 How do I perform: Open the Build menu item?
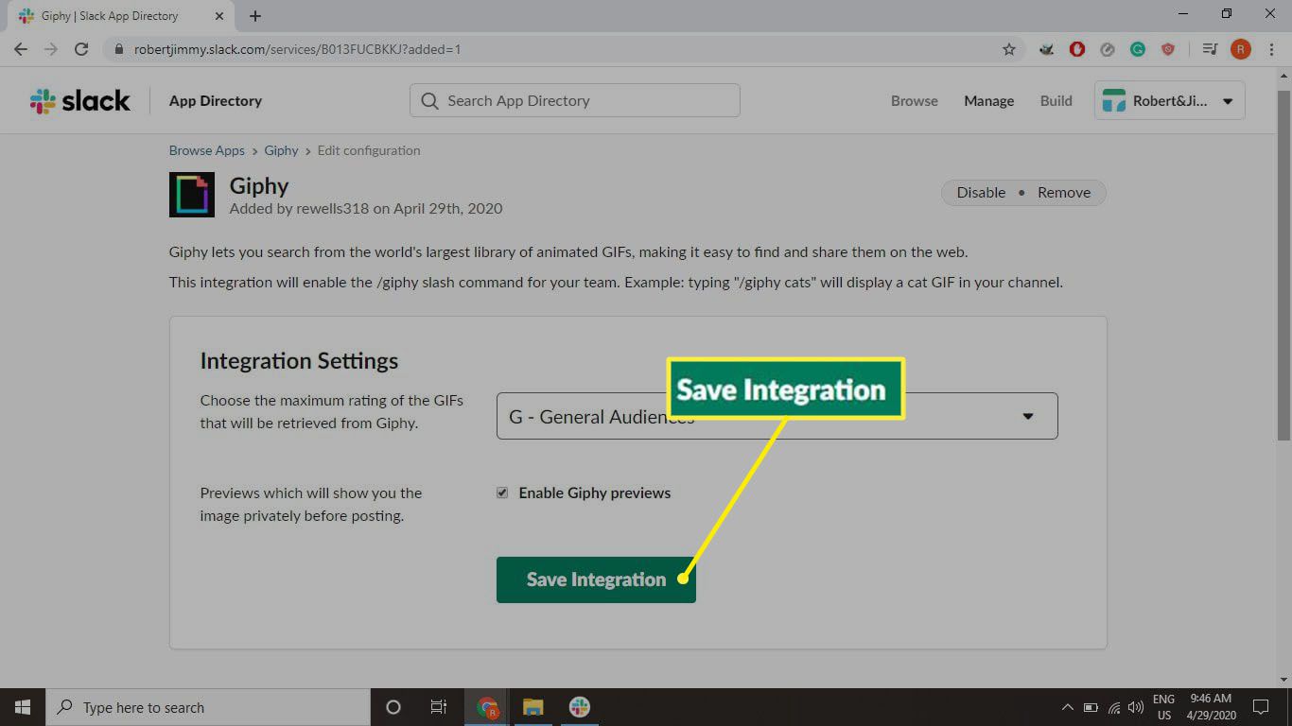pos(1056,101)
